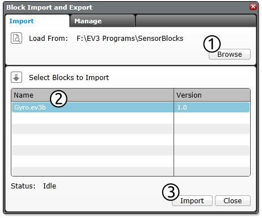Click the circled number 3 marker

[171, 192]
